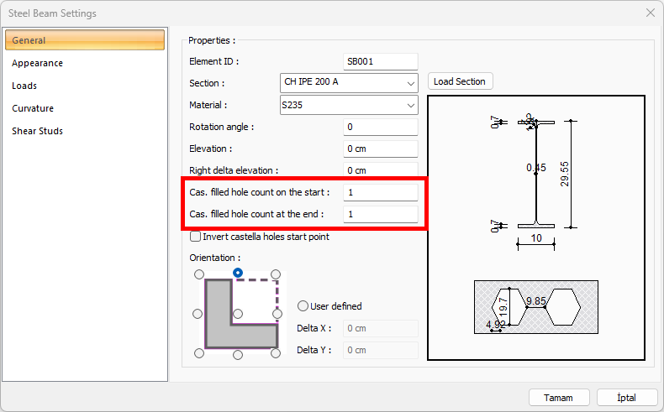
Task: Select the bottom-right orientation radio button
Action: coord(277,354)
